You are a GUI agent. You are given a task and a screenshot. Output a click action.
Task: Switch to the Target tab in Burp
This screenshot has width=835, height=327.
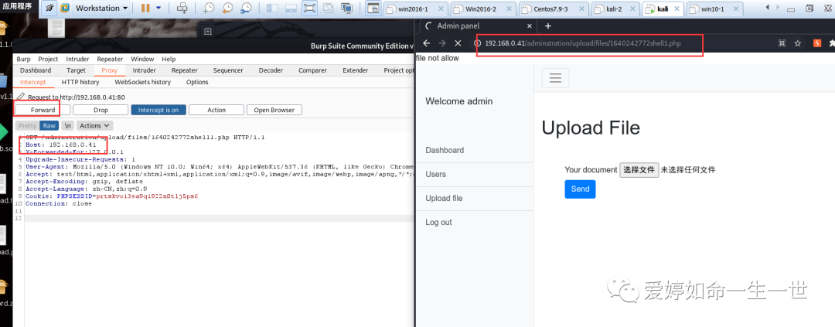click(x=76, y=70)
